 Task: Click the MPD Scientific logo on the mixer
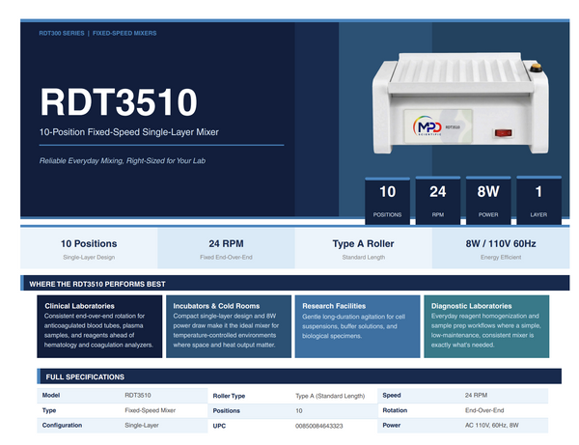click(x=427, y=126)
